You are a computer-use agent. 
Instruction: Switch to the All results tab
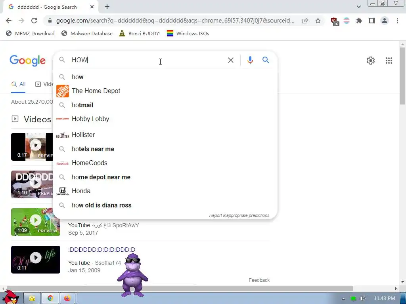[x=18, y=84]
